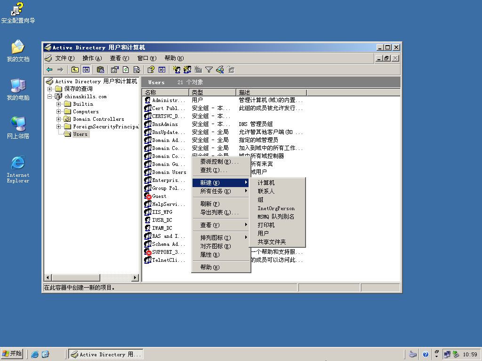The width and height of the screenshot is (482, 361).
Task: Open the 所有任务 submenu entry
Action: click(x=221, y=191)
